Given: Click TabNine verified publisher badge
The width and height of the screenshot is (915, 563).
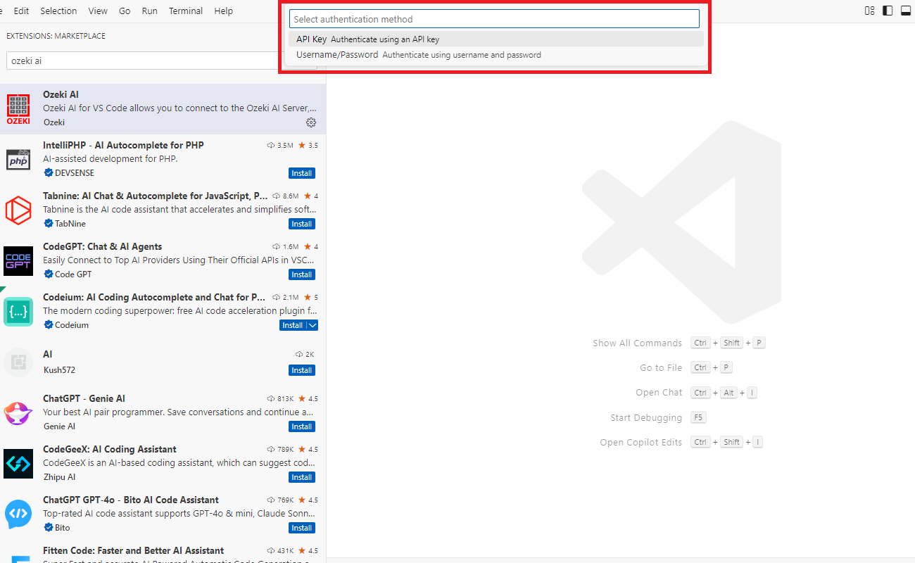Looking at the screenshot, I should pos(49,224).
